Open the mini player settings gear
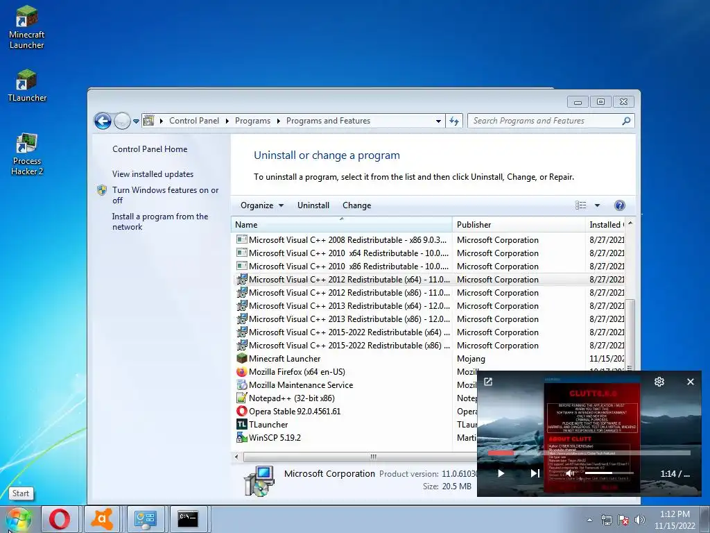The width and height of the screenshot is (710, 533). coord(659,382)
